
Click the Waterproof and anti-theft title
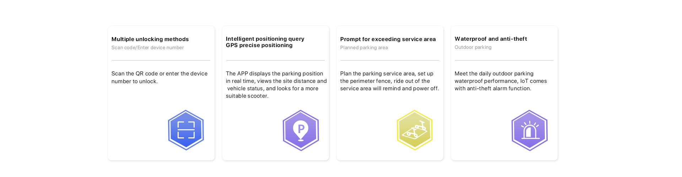point(491,39)
